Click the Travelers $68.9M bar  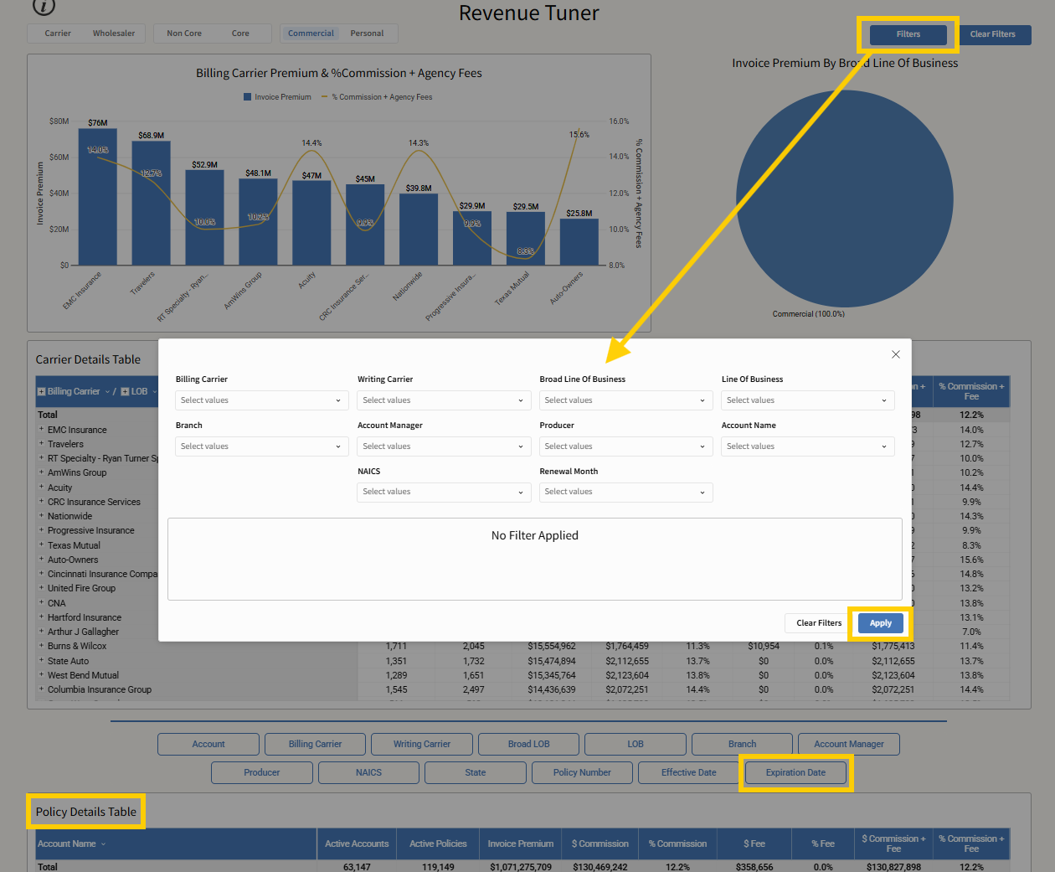click(x=151, y=204)
